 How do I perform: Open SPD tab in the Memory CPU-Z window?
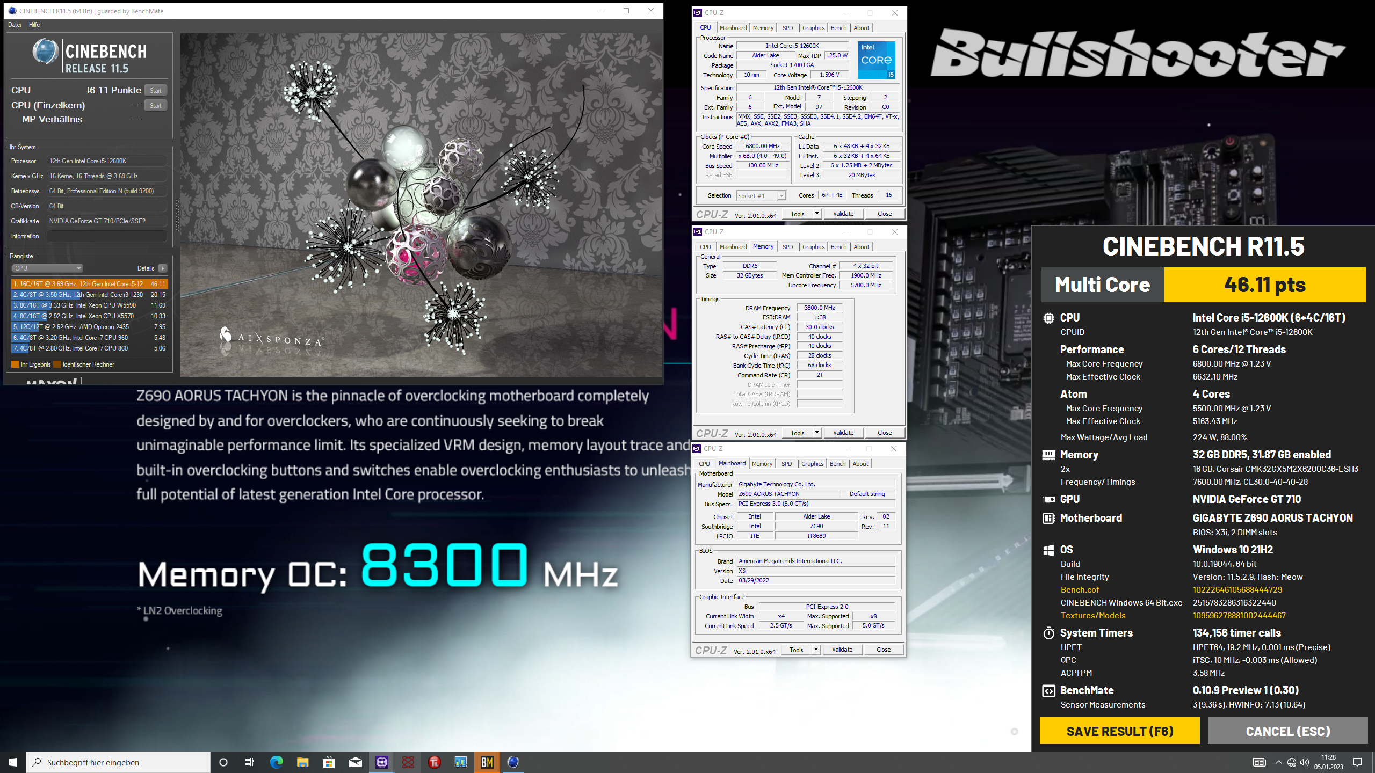[x=787, y=247]
